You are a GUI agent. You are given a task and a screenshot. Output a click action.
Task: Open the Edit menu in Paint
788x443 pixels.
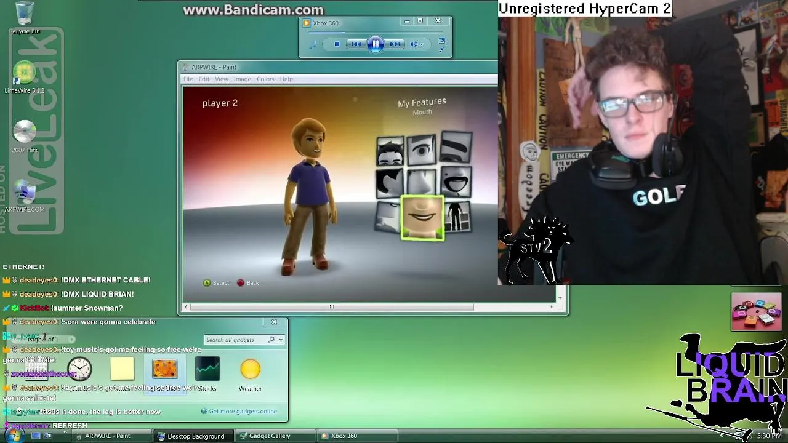pyautogui.click(x=204, y=79)
